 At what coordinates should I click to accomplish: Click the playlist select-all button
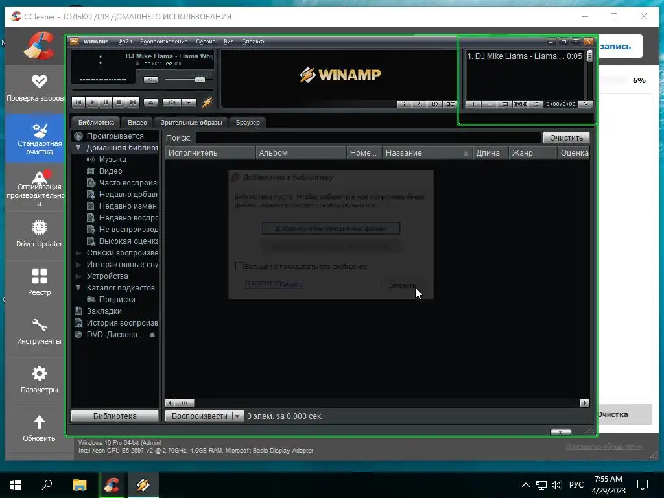pos(504,104)
